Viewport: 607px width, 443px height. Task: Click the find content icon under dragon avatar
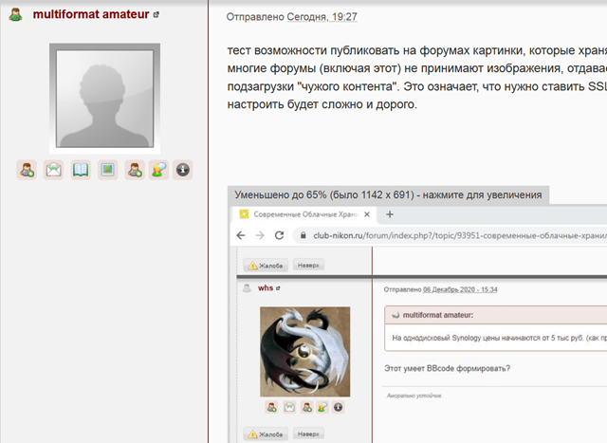pyautogui.click(x=322, y=407)
